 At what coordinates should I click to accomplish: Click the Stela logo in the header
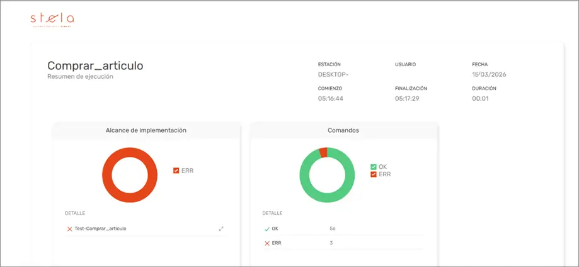point(52,20)
